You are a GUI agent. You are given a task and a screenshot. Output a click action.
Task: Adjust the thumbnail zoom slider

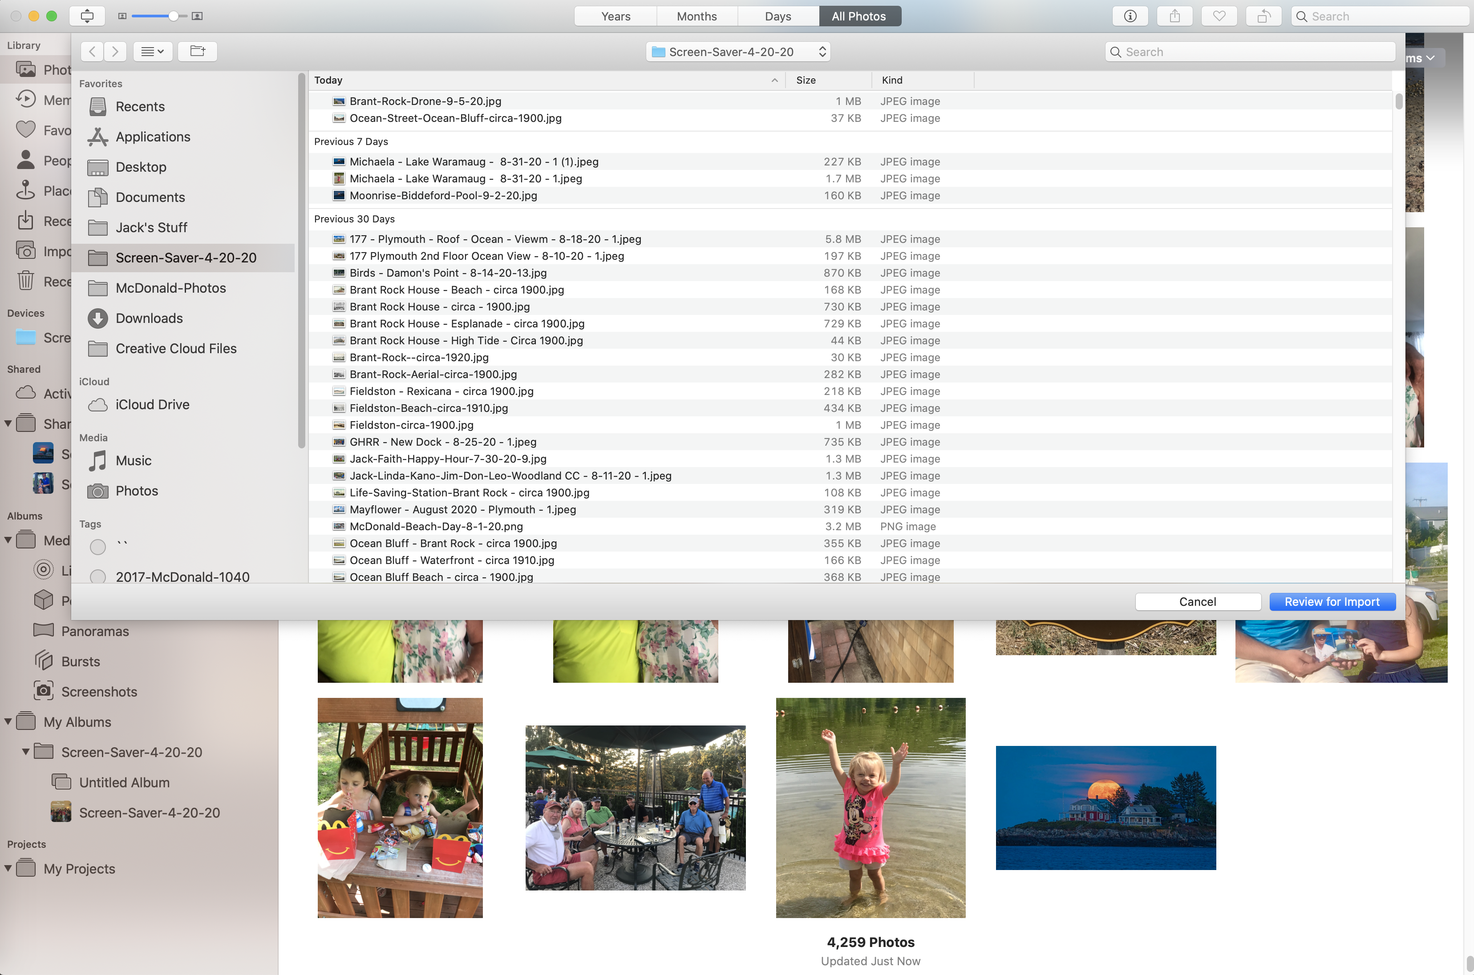coord(173,16)
